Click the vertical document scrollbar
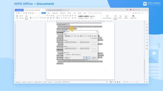 tap(144, 67)
